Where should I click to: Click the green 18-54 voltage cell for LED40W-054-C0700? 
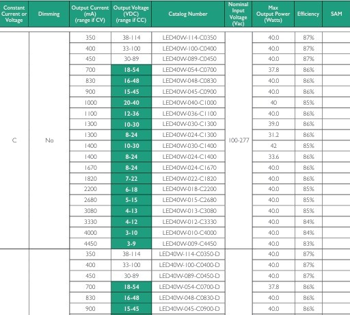coord(131,70)
